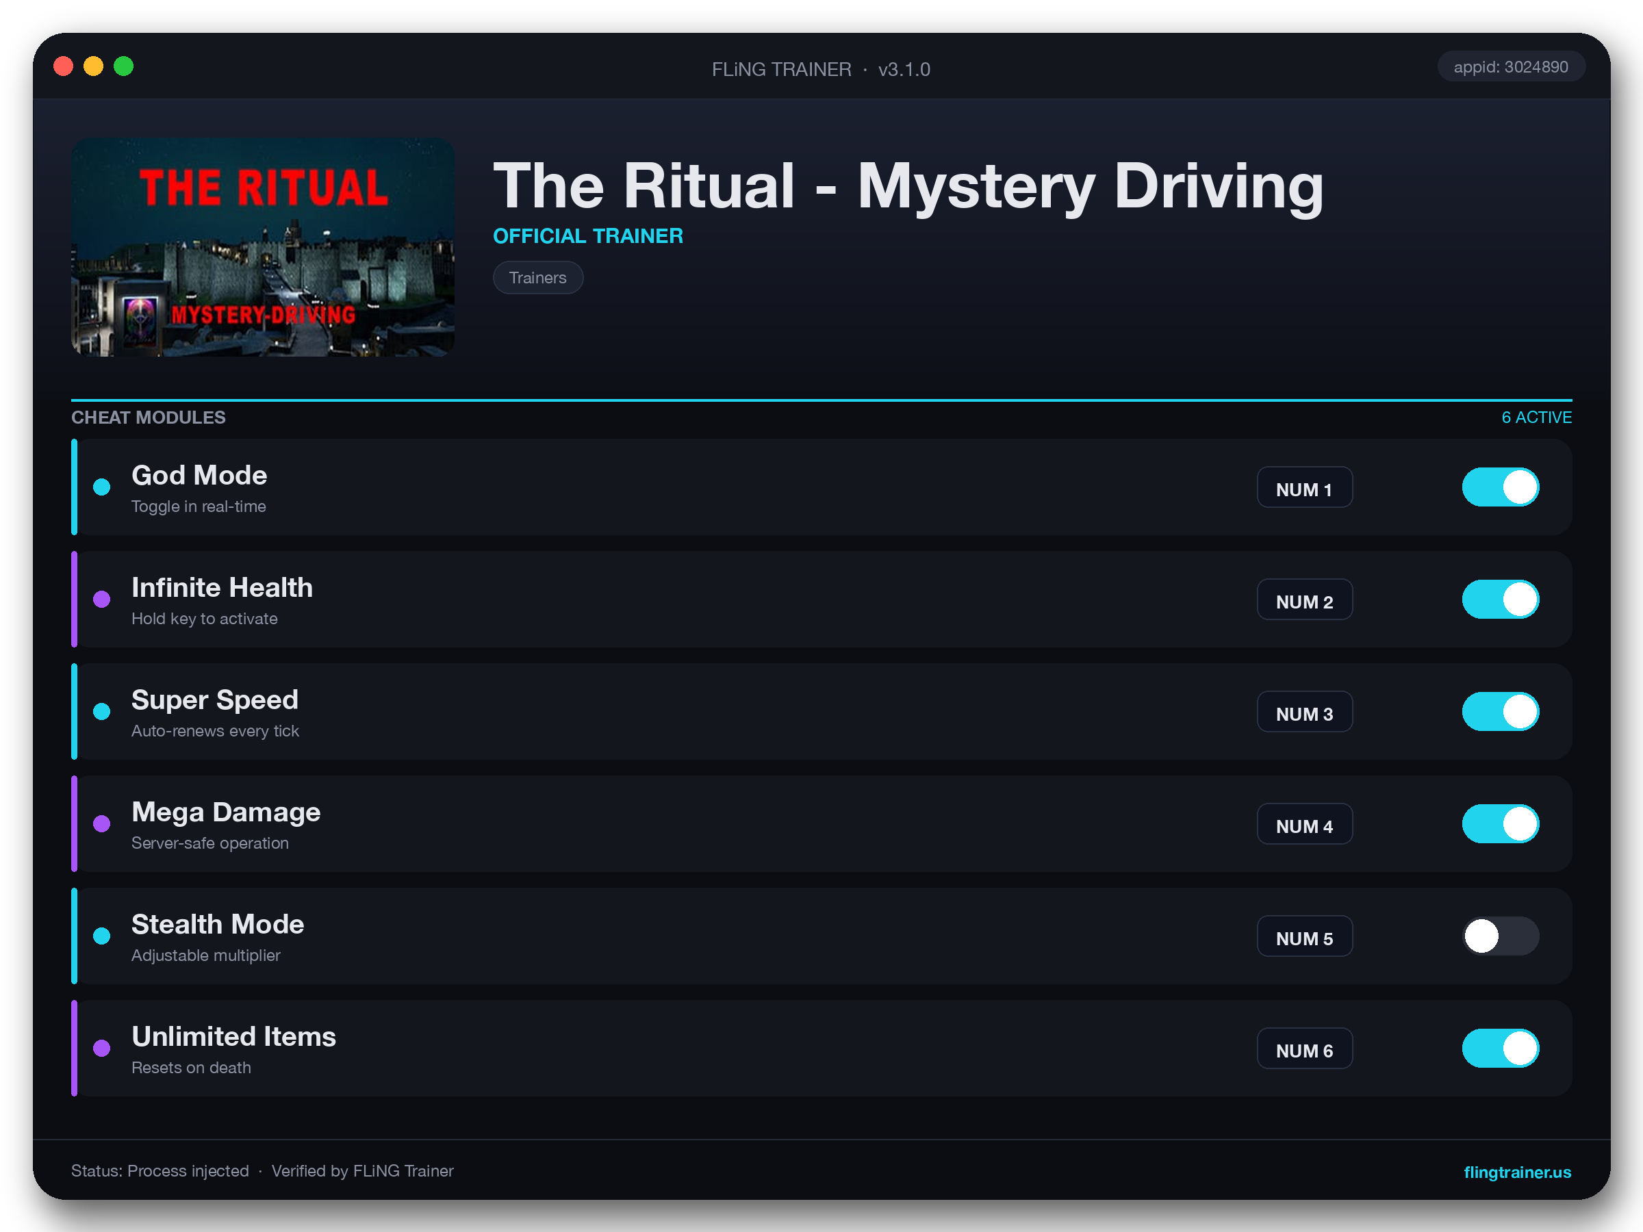Image resolution: width=1643 pixels, height=1232 pixels.
Task: Click the God Mode cyan status dot
Action: pyautogui.click(x=102, y=487)
